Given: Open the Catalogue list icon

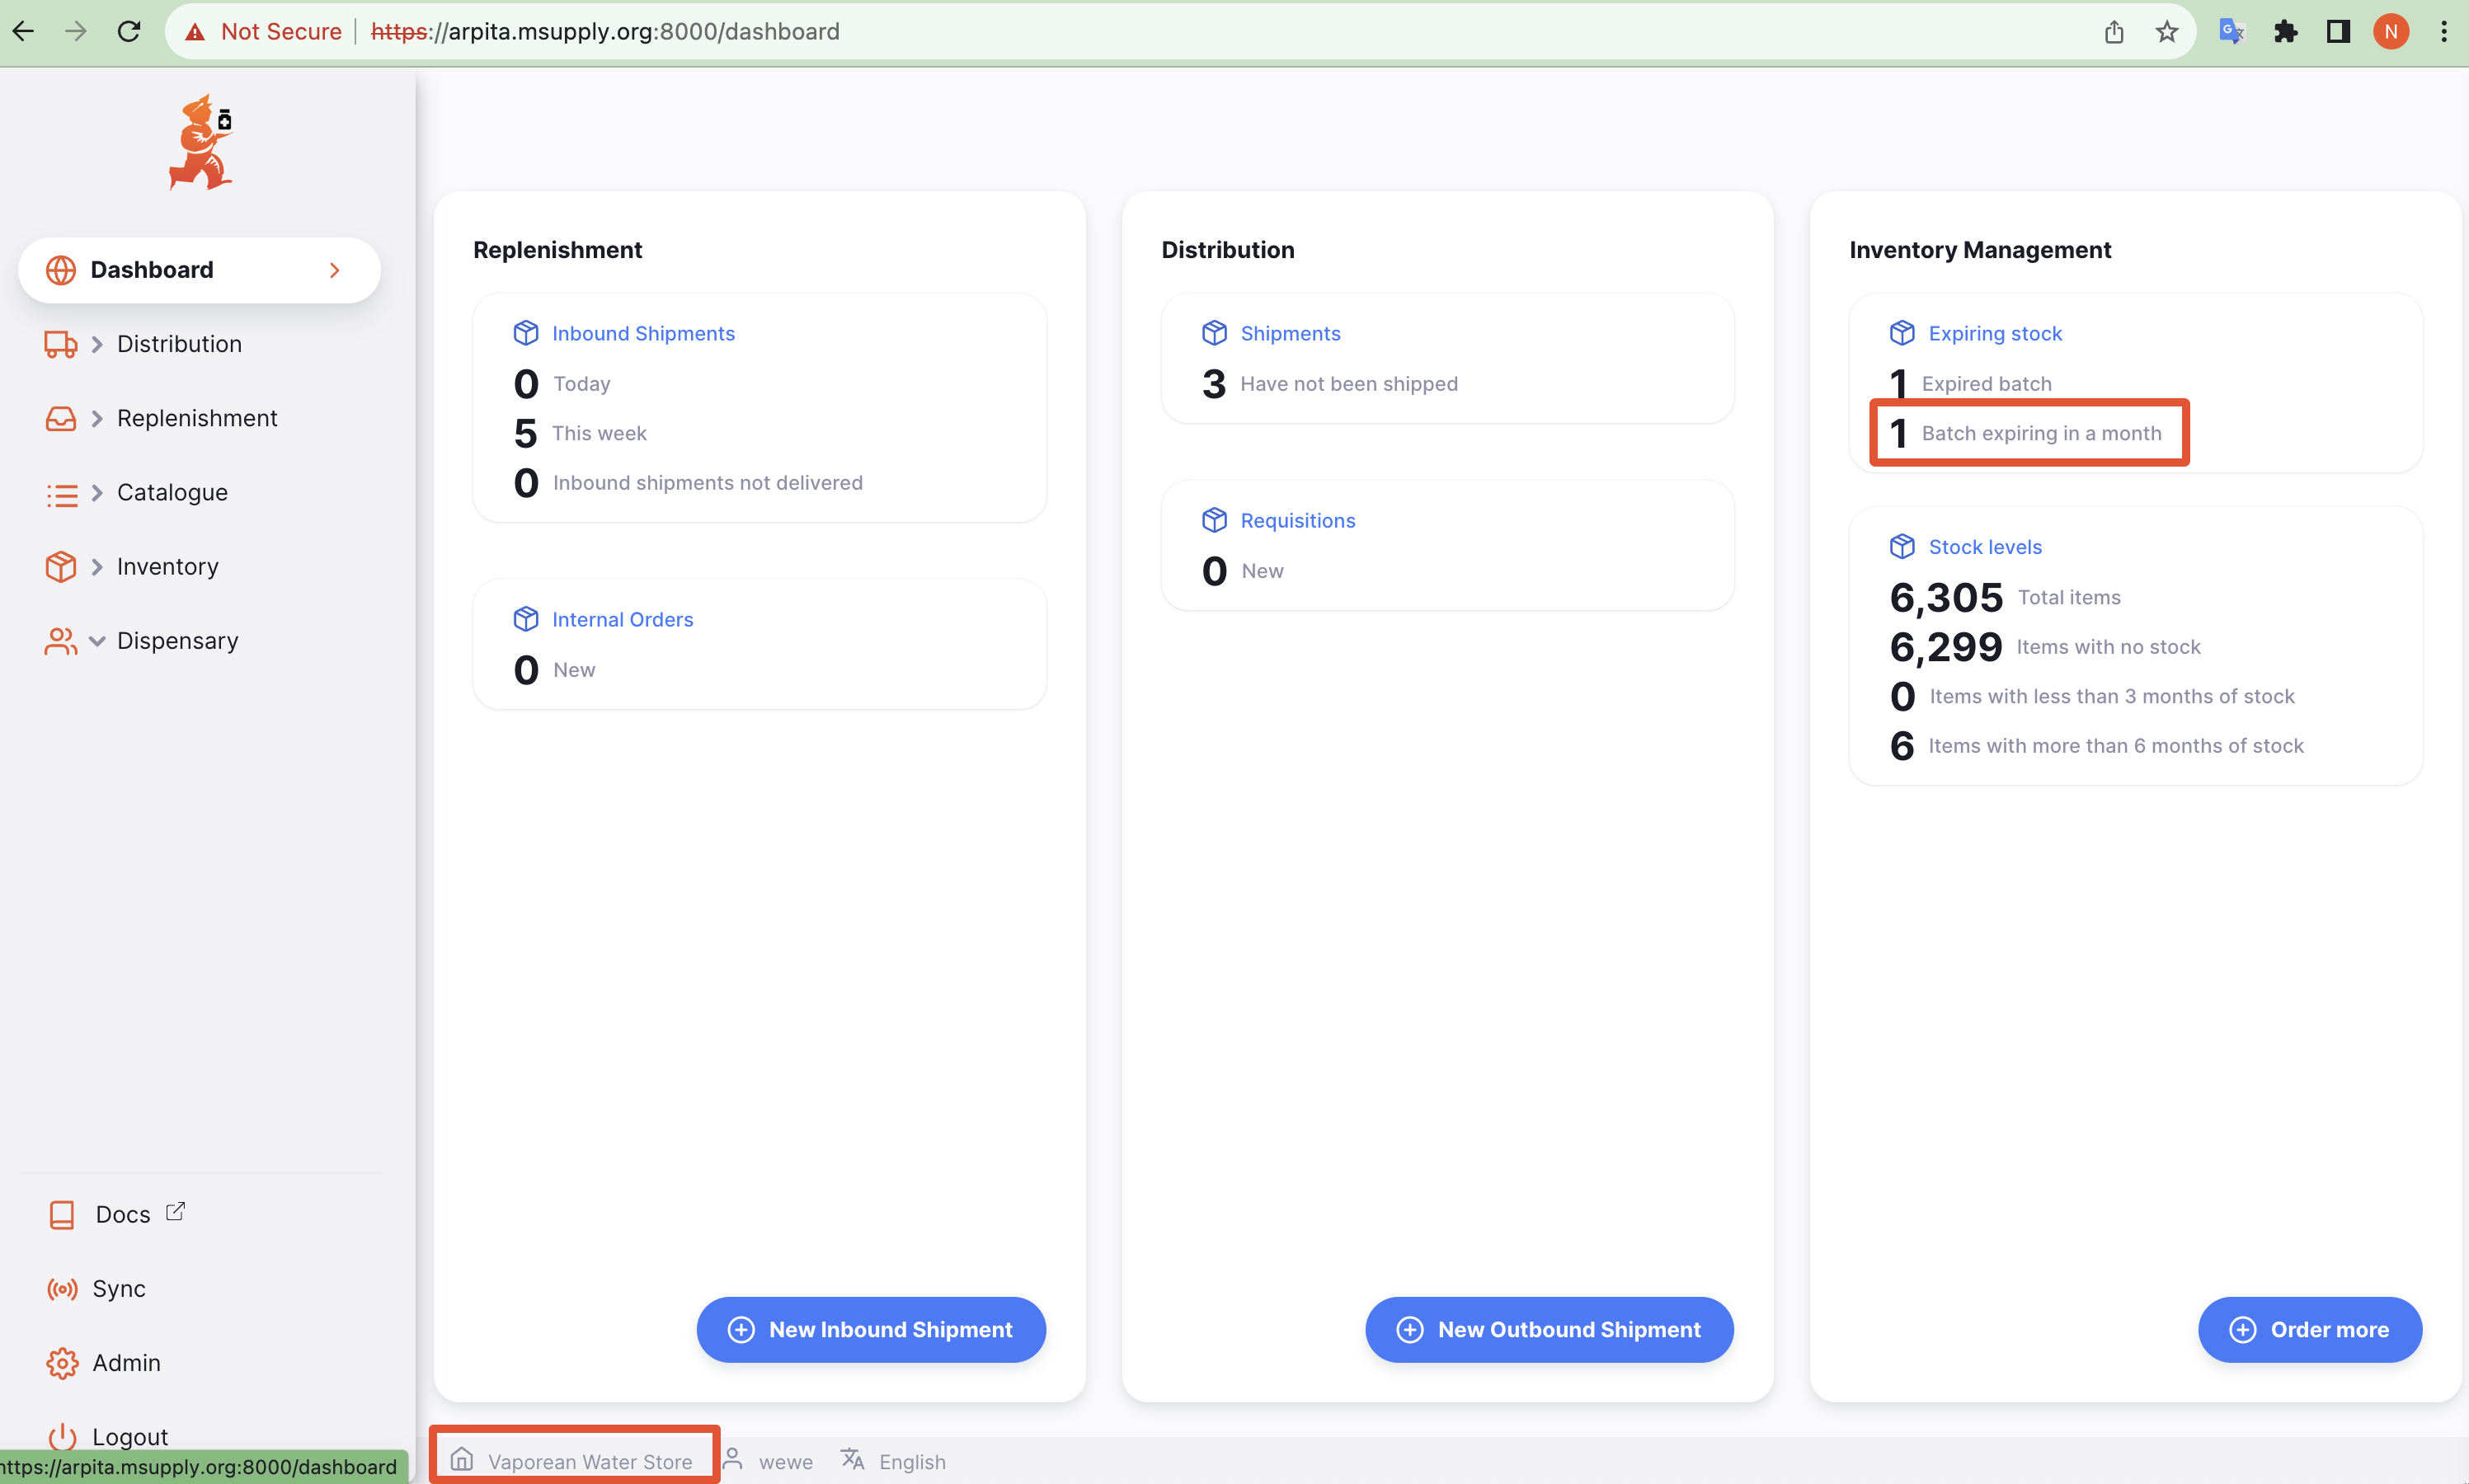Looking at the screenshot, I should [x=60, y=493].
